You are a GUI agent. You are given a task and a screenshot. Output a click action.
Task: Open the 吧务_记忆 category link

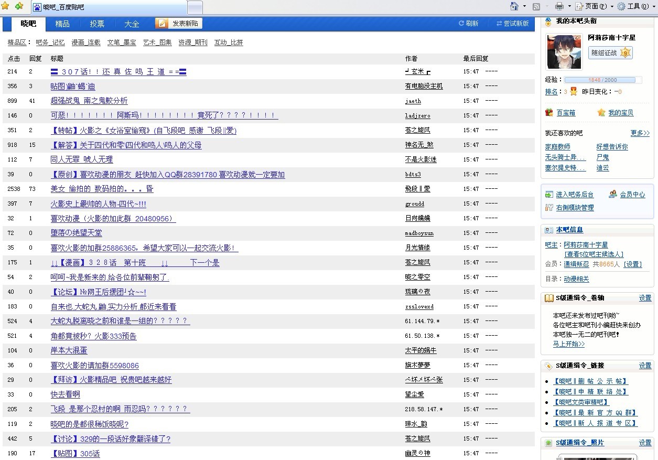click(x=50, y=42)
